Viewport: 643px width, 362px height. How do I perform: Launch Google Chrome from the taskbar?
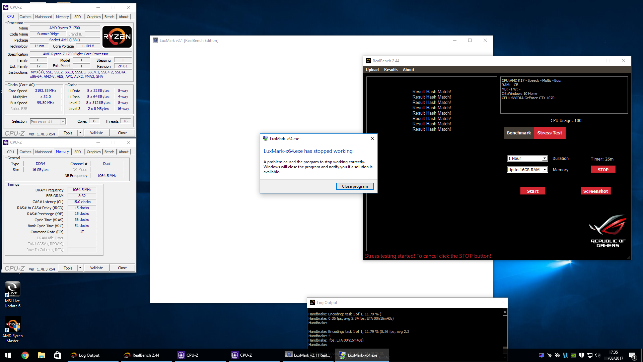[25, 355]
